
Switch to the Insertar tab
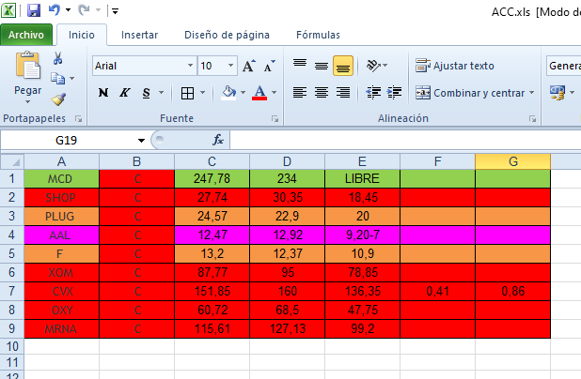click(x=139, y=35)
